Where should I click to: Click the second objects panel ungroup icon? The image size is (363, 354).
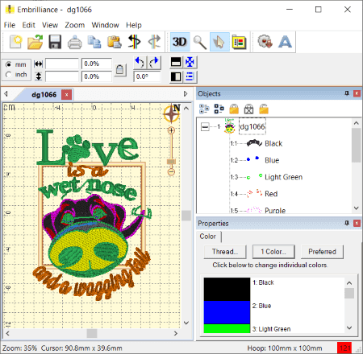tap(219, 109)
